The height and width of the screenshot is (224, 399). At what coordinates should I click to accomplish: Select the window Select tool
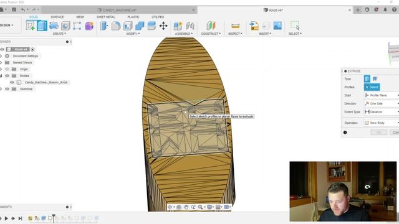[295, 26]
